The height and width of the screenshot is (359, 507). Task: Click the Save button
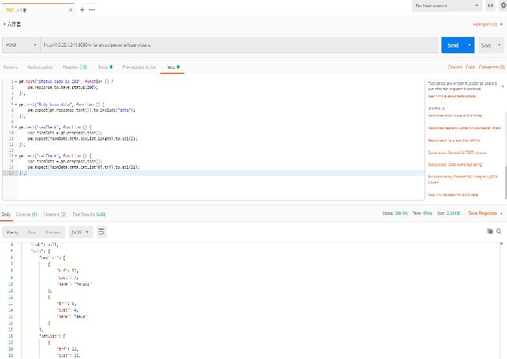pos(486,45)
